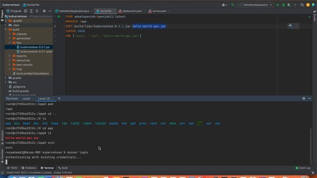The width and height of the screenshot is (317, 178).
Task: Open the JetBrains toolbox icon at far right
Action: click(314, 5)
